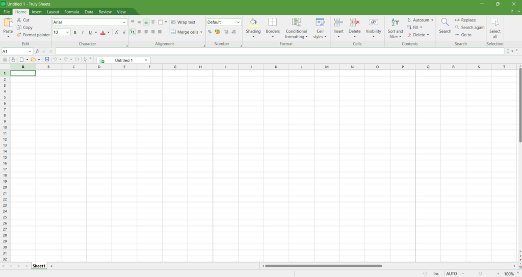This screenshot has width=522, height=277.
Task: Toggle the Wrap text label
Action: [186, 22]
